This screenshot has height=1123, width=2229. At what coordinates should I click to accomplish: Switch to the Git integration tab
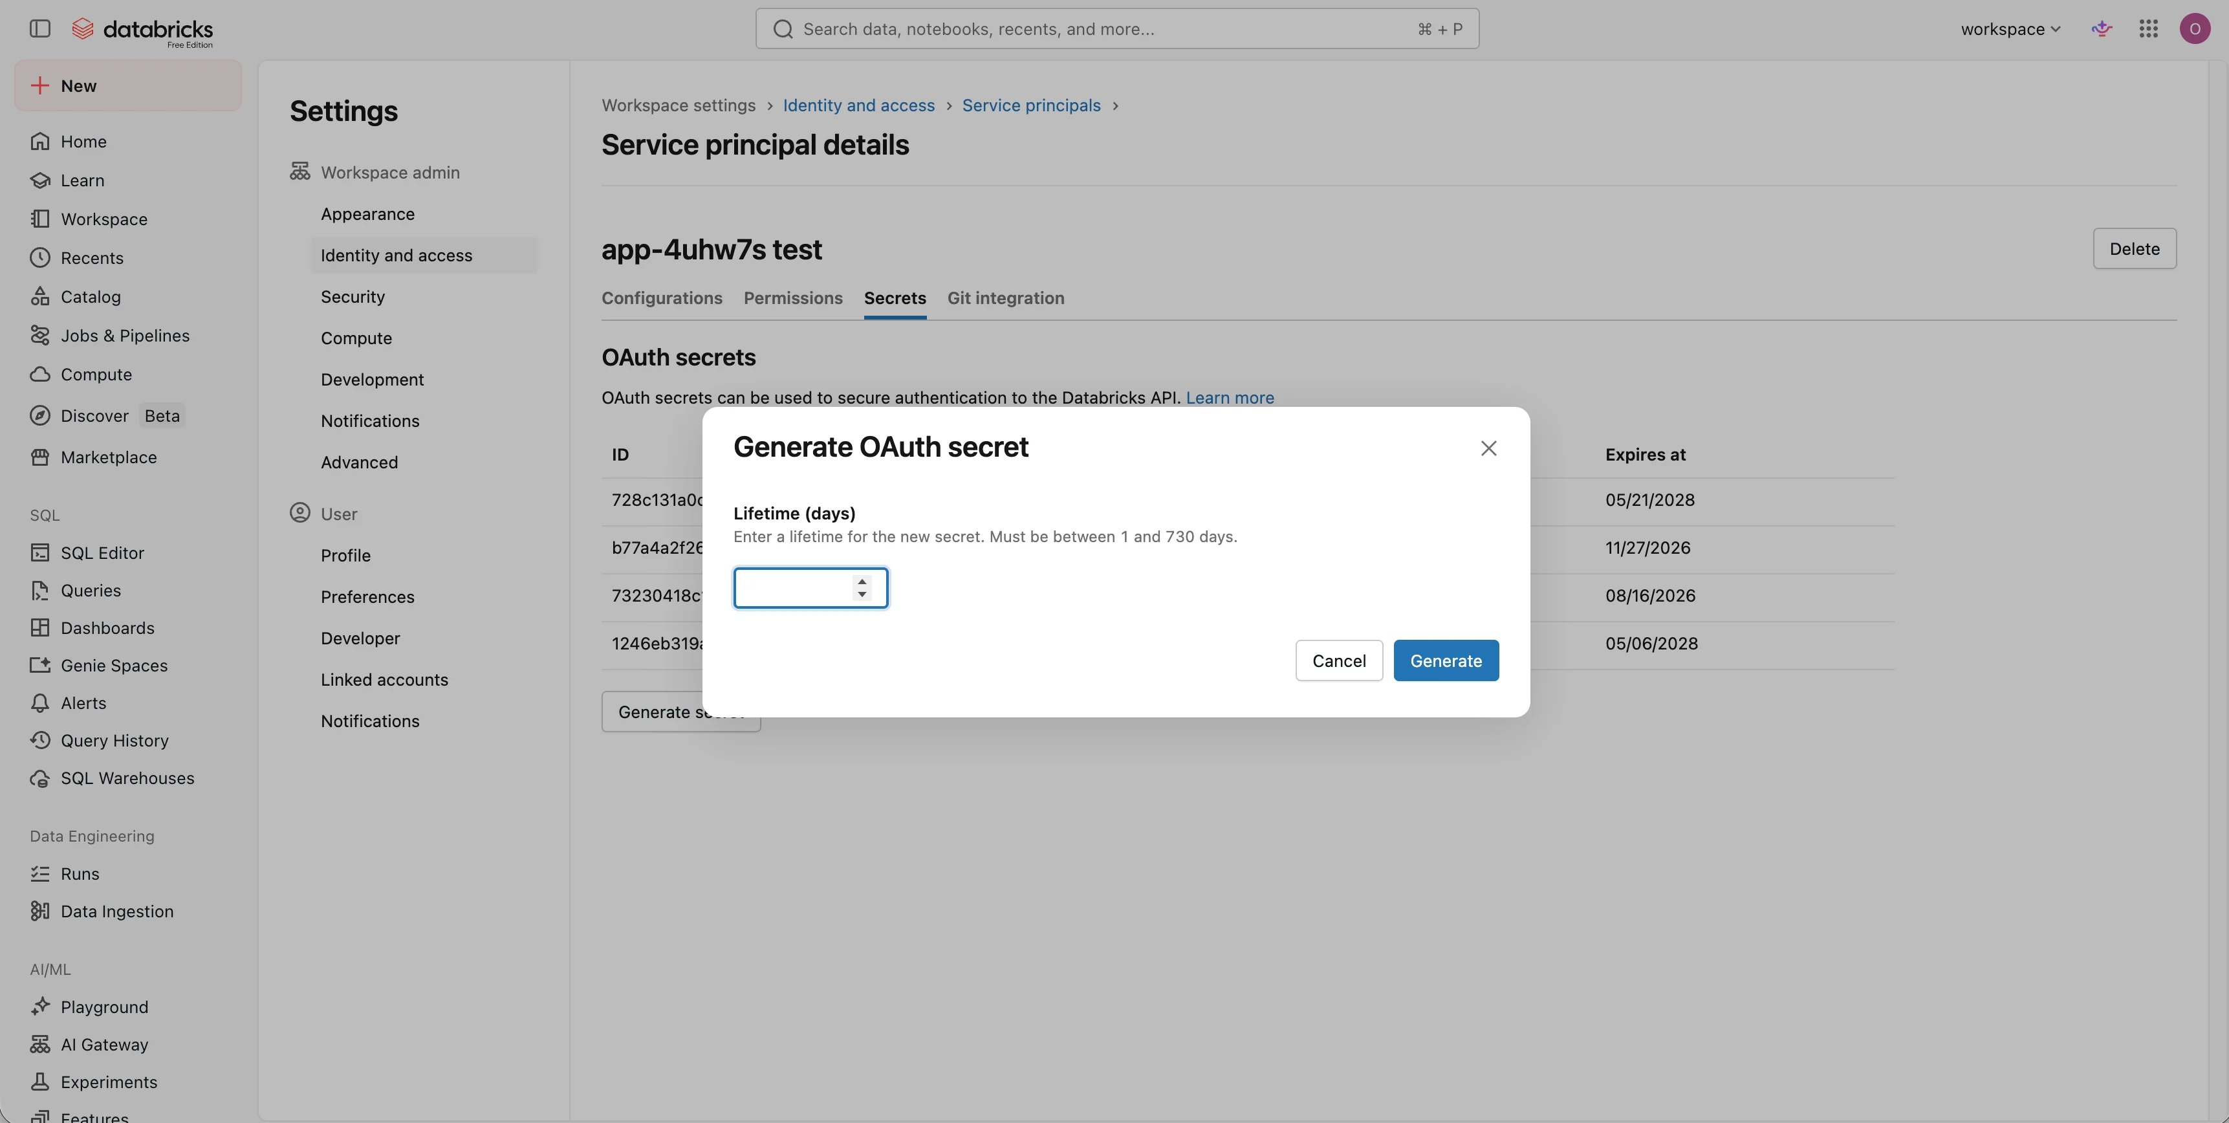pyautogui.click(x=1005, y=298)
